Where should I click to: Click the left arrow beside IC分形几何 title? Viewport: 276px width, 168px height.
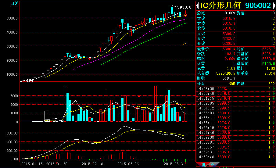pos(198,5)
